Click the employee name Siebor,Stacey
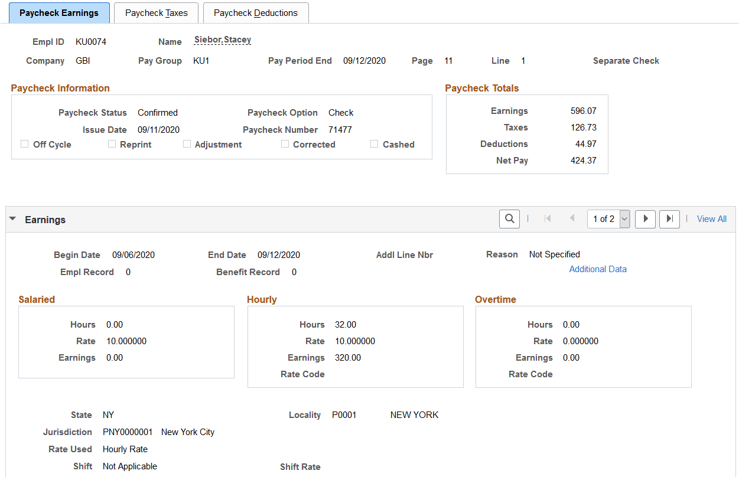The height and width of the screenshot is (477, 739). click(222, 40)
